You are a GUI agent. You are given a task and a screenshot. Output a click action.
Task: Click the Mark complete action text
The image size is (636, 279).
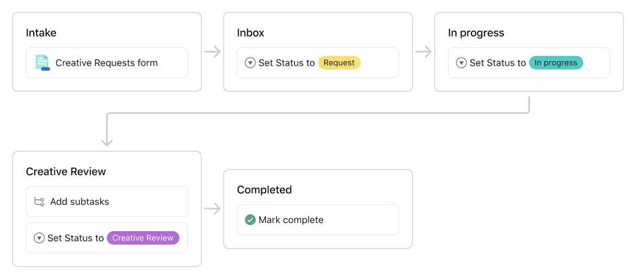pos(291,220)
